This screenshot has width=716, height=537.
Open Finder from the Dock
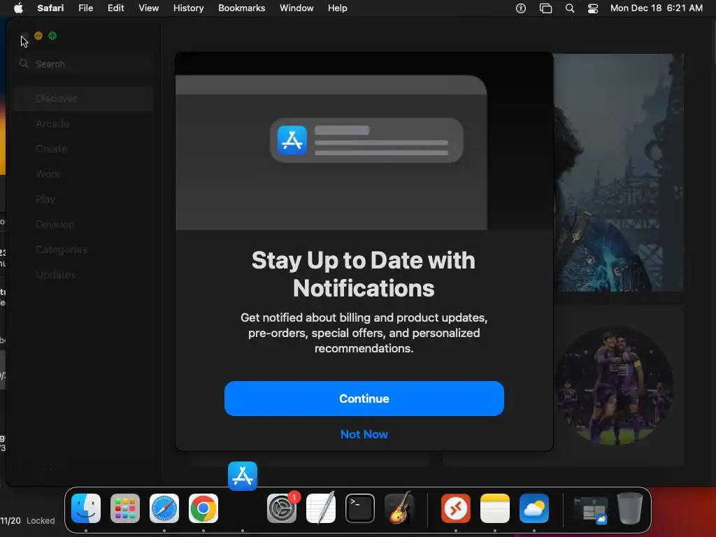point(86,508)
